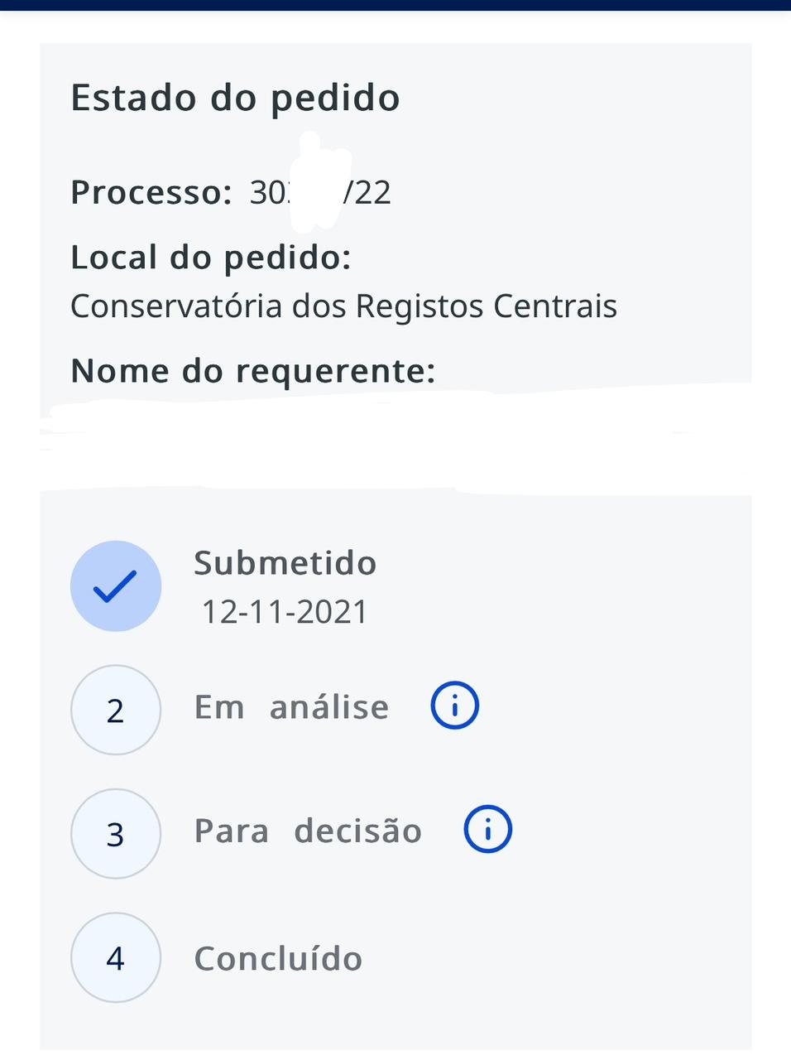Click the submission date 12-11-2021
The image size is (791, 1060).
(x=285, y=612)
